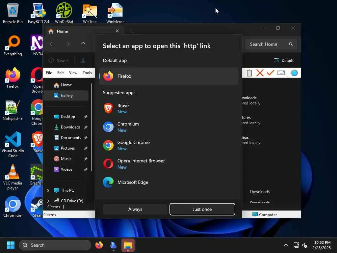Unpin Music from quick access
Screen dimensions: 337x253
[x=86, y=159]
